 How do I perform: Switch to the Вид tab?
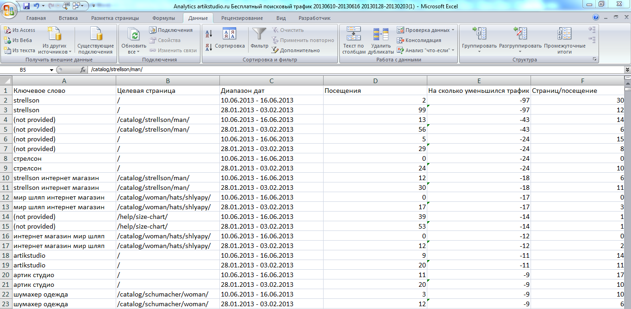[281, 18]
